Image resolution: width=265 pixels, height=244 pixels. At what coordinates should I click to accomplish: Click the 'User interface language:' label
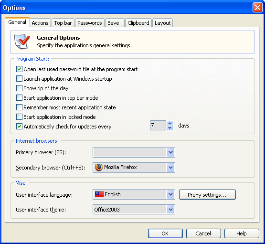44,195
